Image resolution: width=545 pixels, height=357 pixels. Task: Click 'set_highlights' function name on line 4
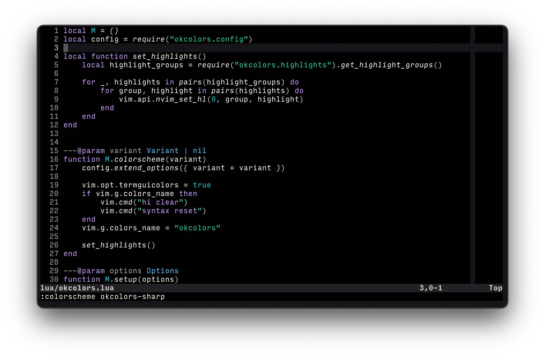tap(165, 56)
